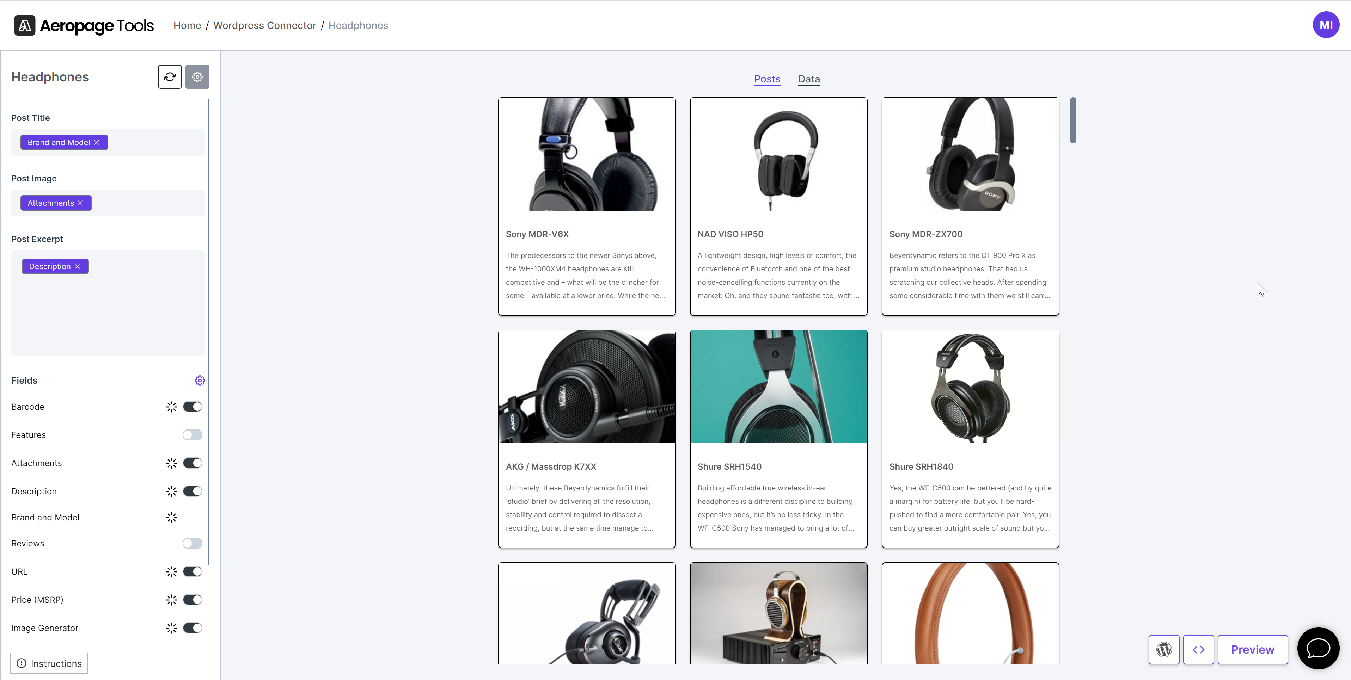Screen dimensions: 1351x680
Task: Open the embed code brackets button
Action: point(1198,650)
